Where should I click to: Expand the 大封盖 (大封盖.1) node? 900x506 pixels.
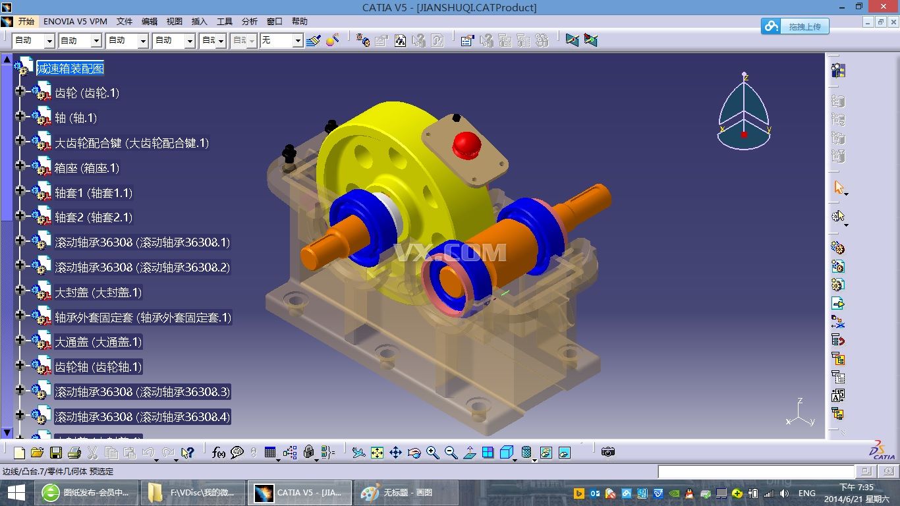point(20,290)
